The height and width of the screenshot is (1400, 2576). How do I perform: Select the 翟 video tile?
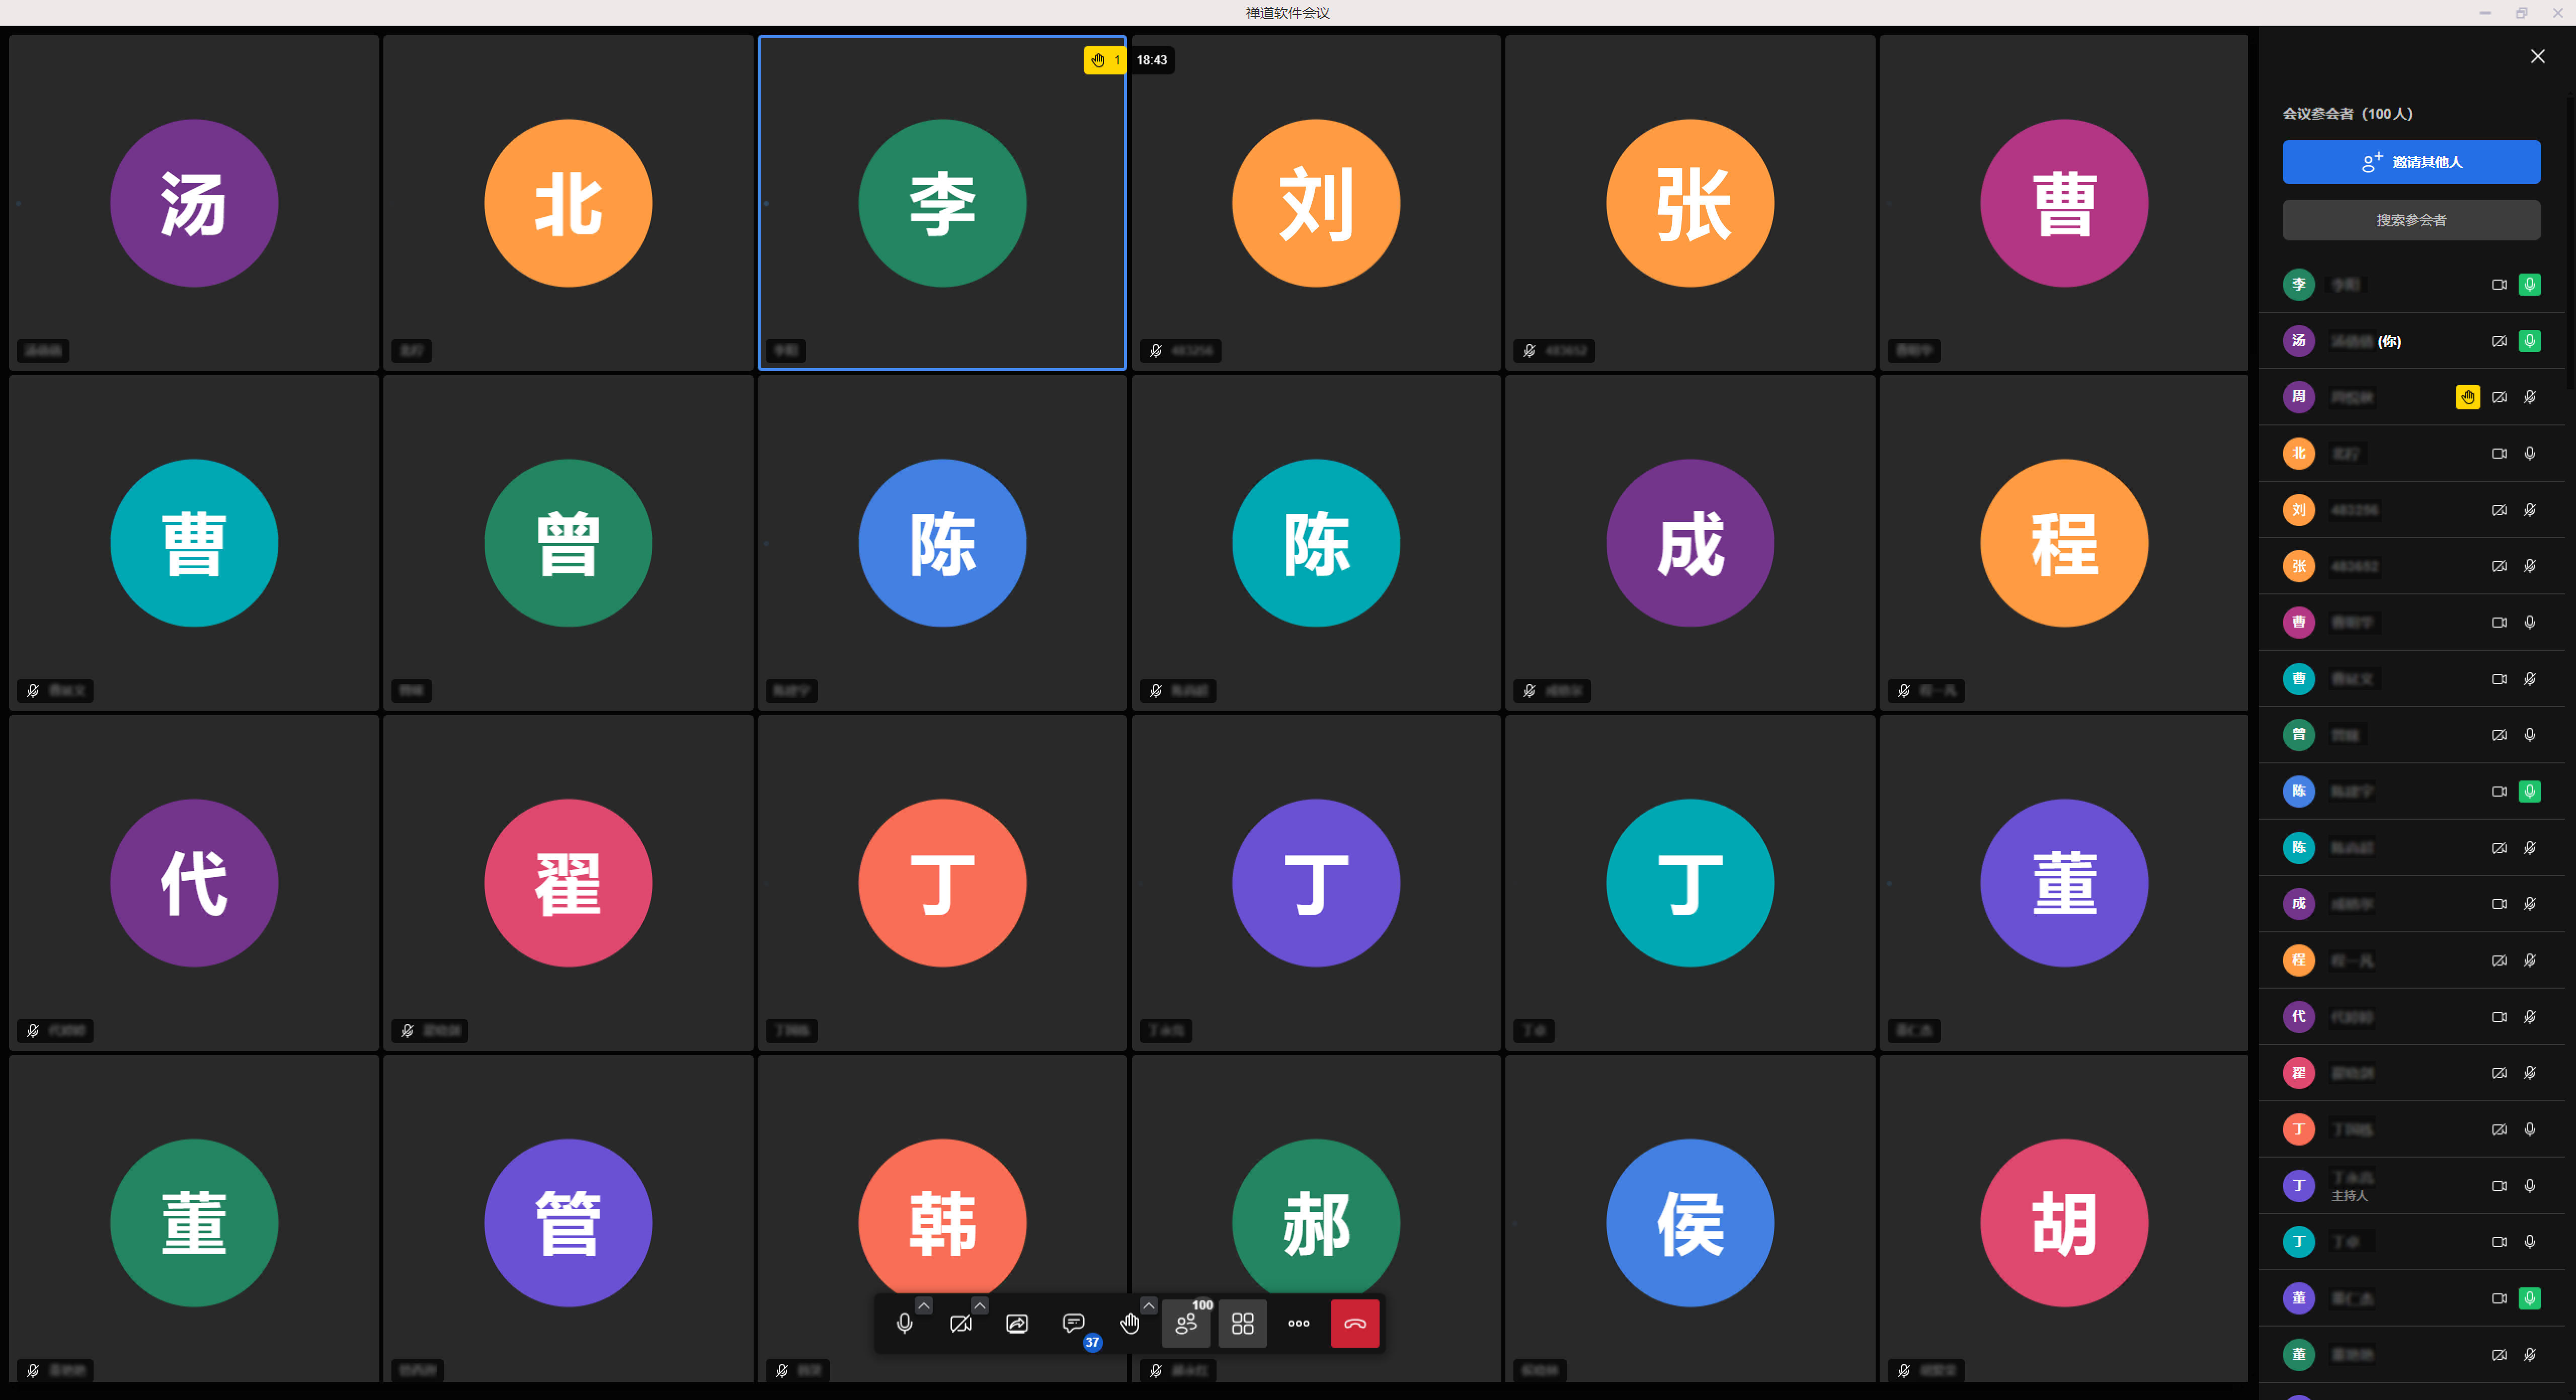click(x=568, y=884)
